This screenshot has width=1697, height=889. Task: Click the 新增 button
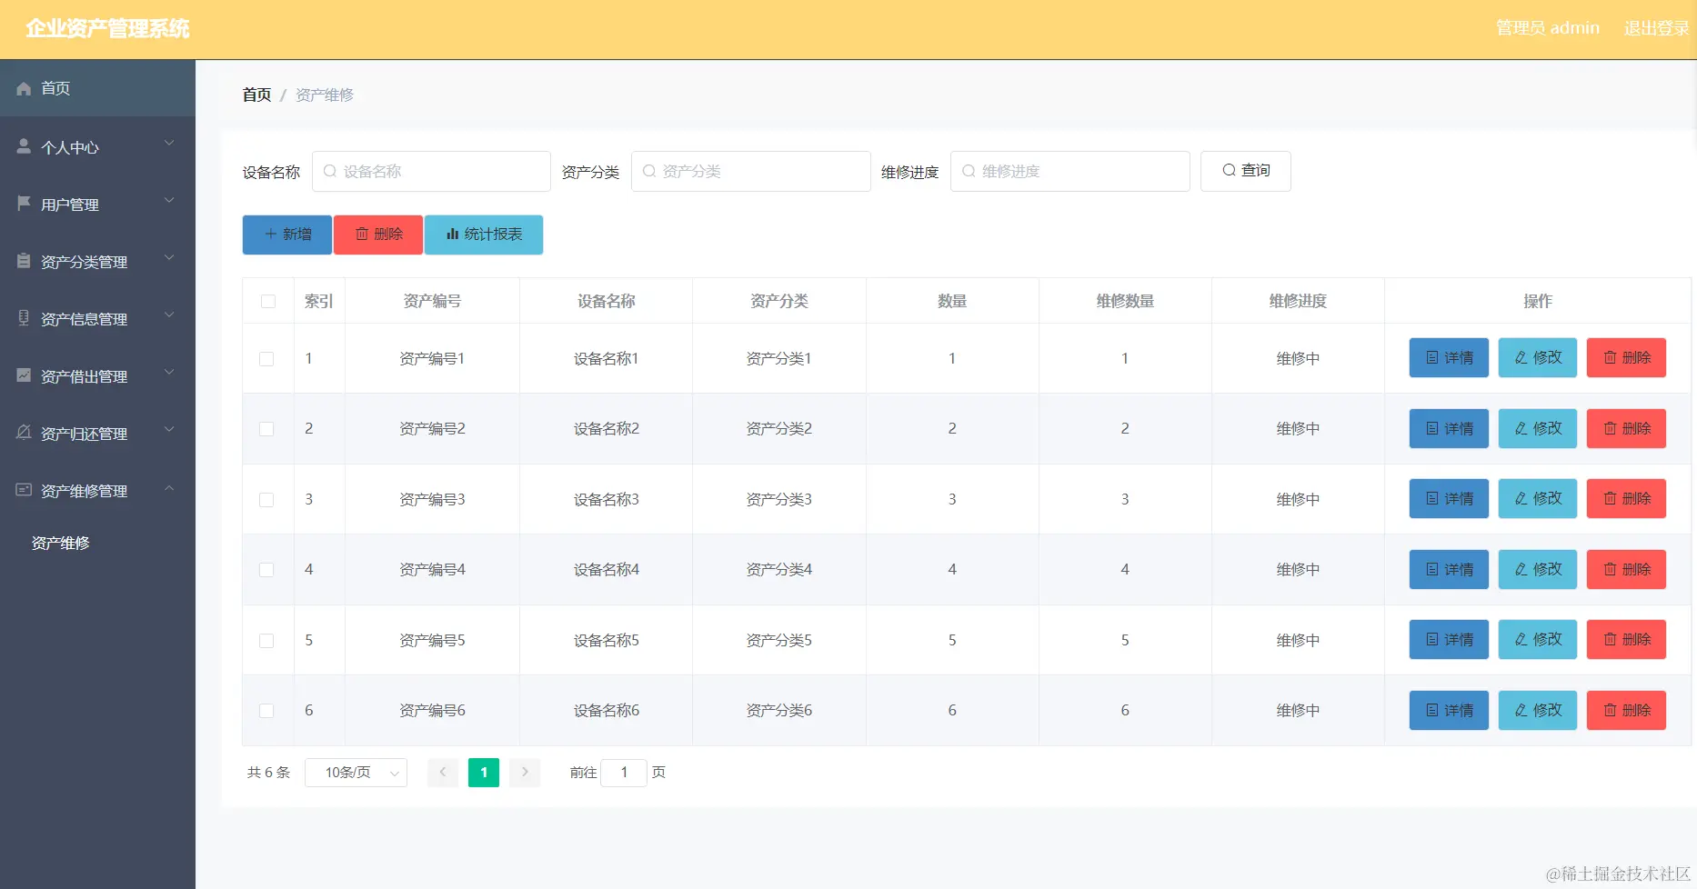point(287,235)
